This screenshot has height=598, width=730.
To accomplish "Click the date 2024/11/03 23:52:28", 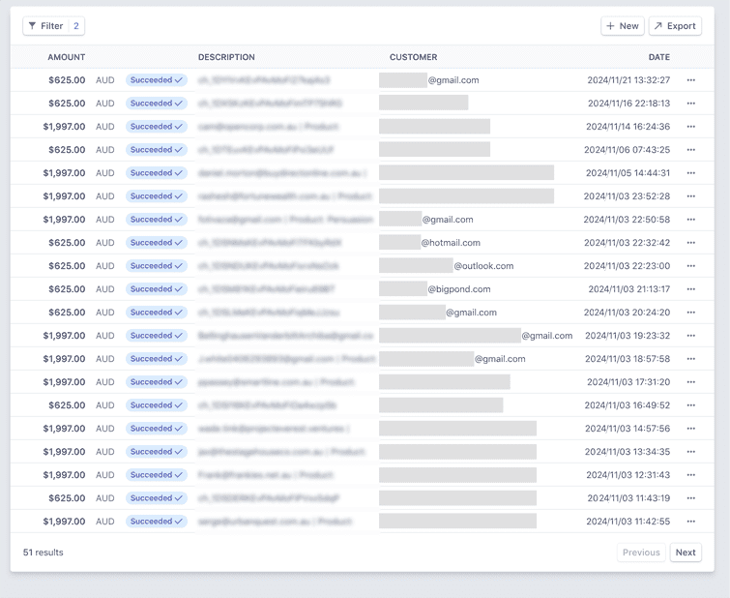I will (x=628, y=196).
